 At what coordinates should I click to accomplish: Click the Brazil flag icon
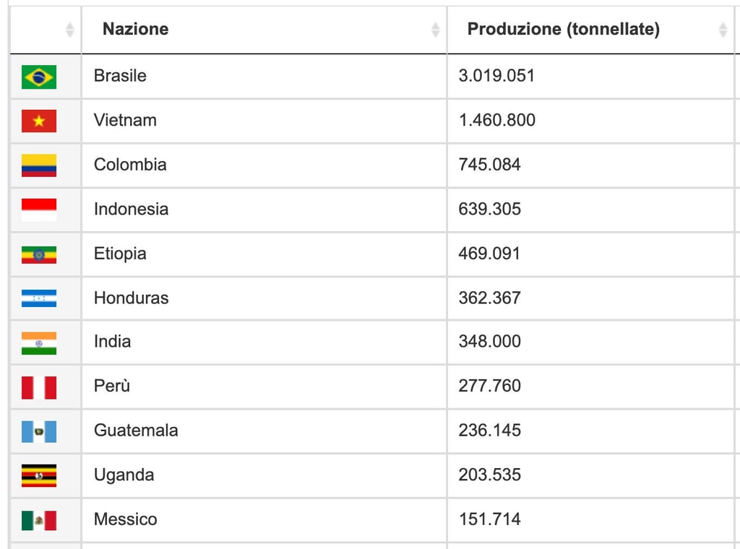coord(39,77)
